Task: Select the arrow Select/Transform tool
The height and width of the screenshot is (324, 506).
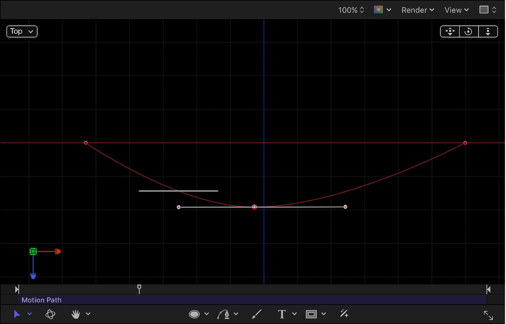Action: 17,314
